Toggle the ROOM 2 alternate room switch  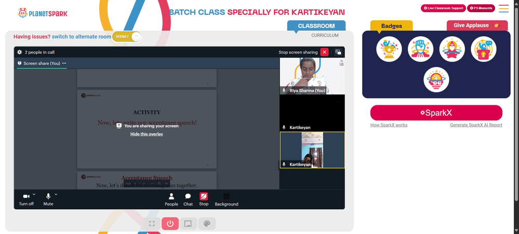click(x=127, y=36)
